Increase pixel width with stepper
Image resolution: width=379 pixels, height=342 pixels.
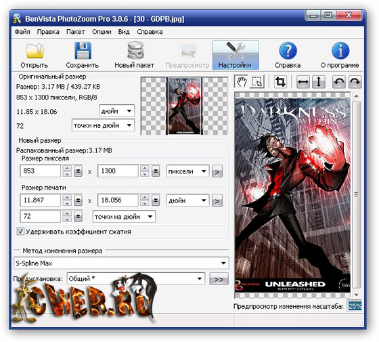[67, 169]
